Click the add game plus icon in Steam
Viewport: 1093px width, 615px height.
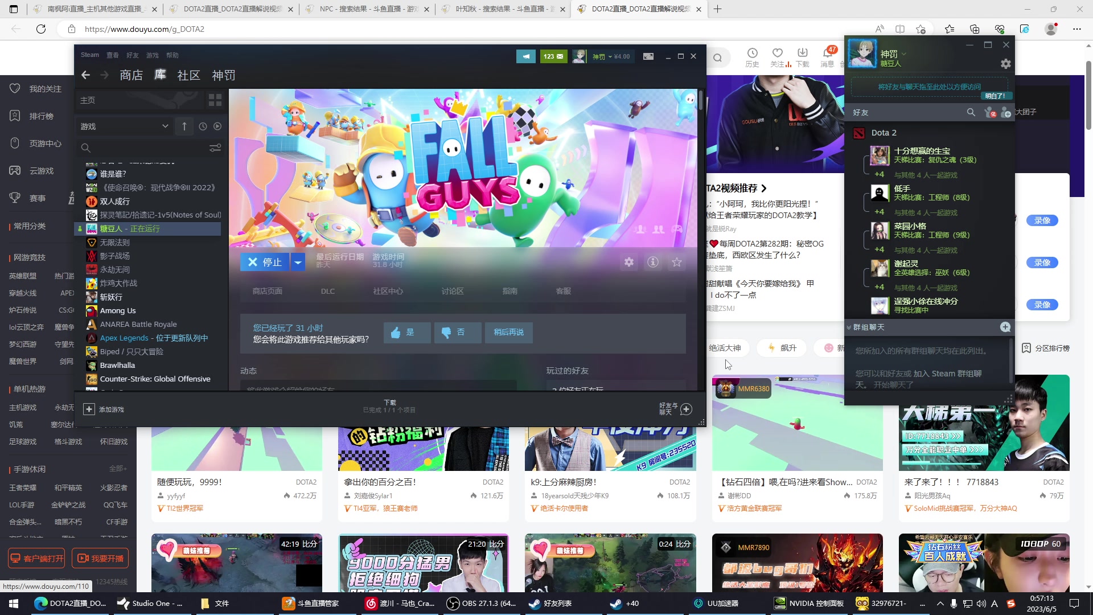[89, 409]
